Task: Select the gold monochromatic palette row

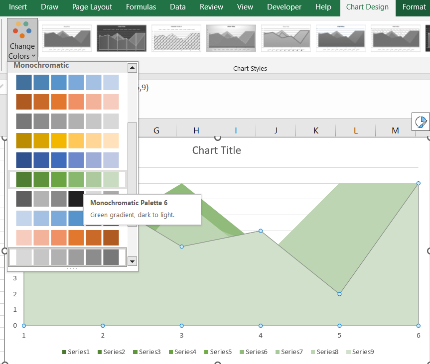Action: click(x=67, y=140)
